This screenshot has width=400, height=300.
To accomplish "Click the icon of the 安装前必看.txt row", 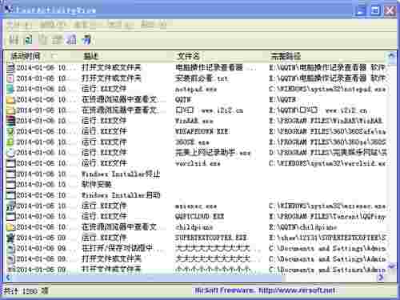I will [x=10, y=78].
